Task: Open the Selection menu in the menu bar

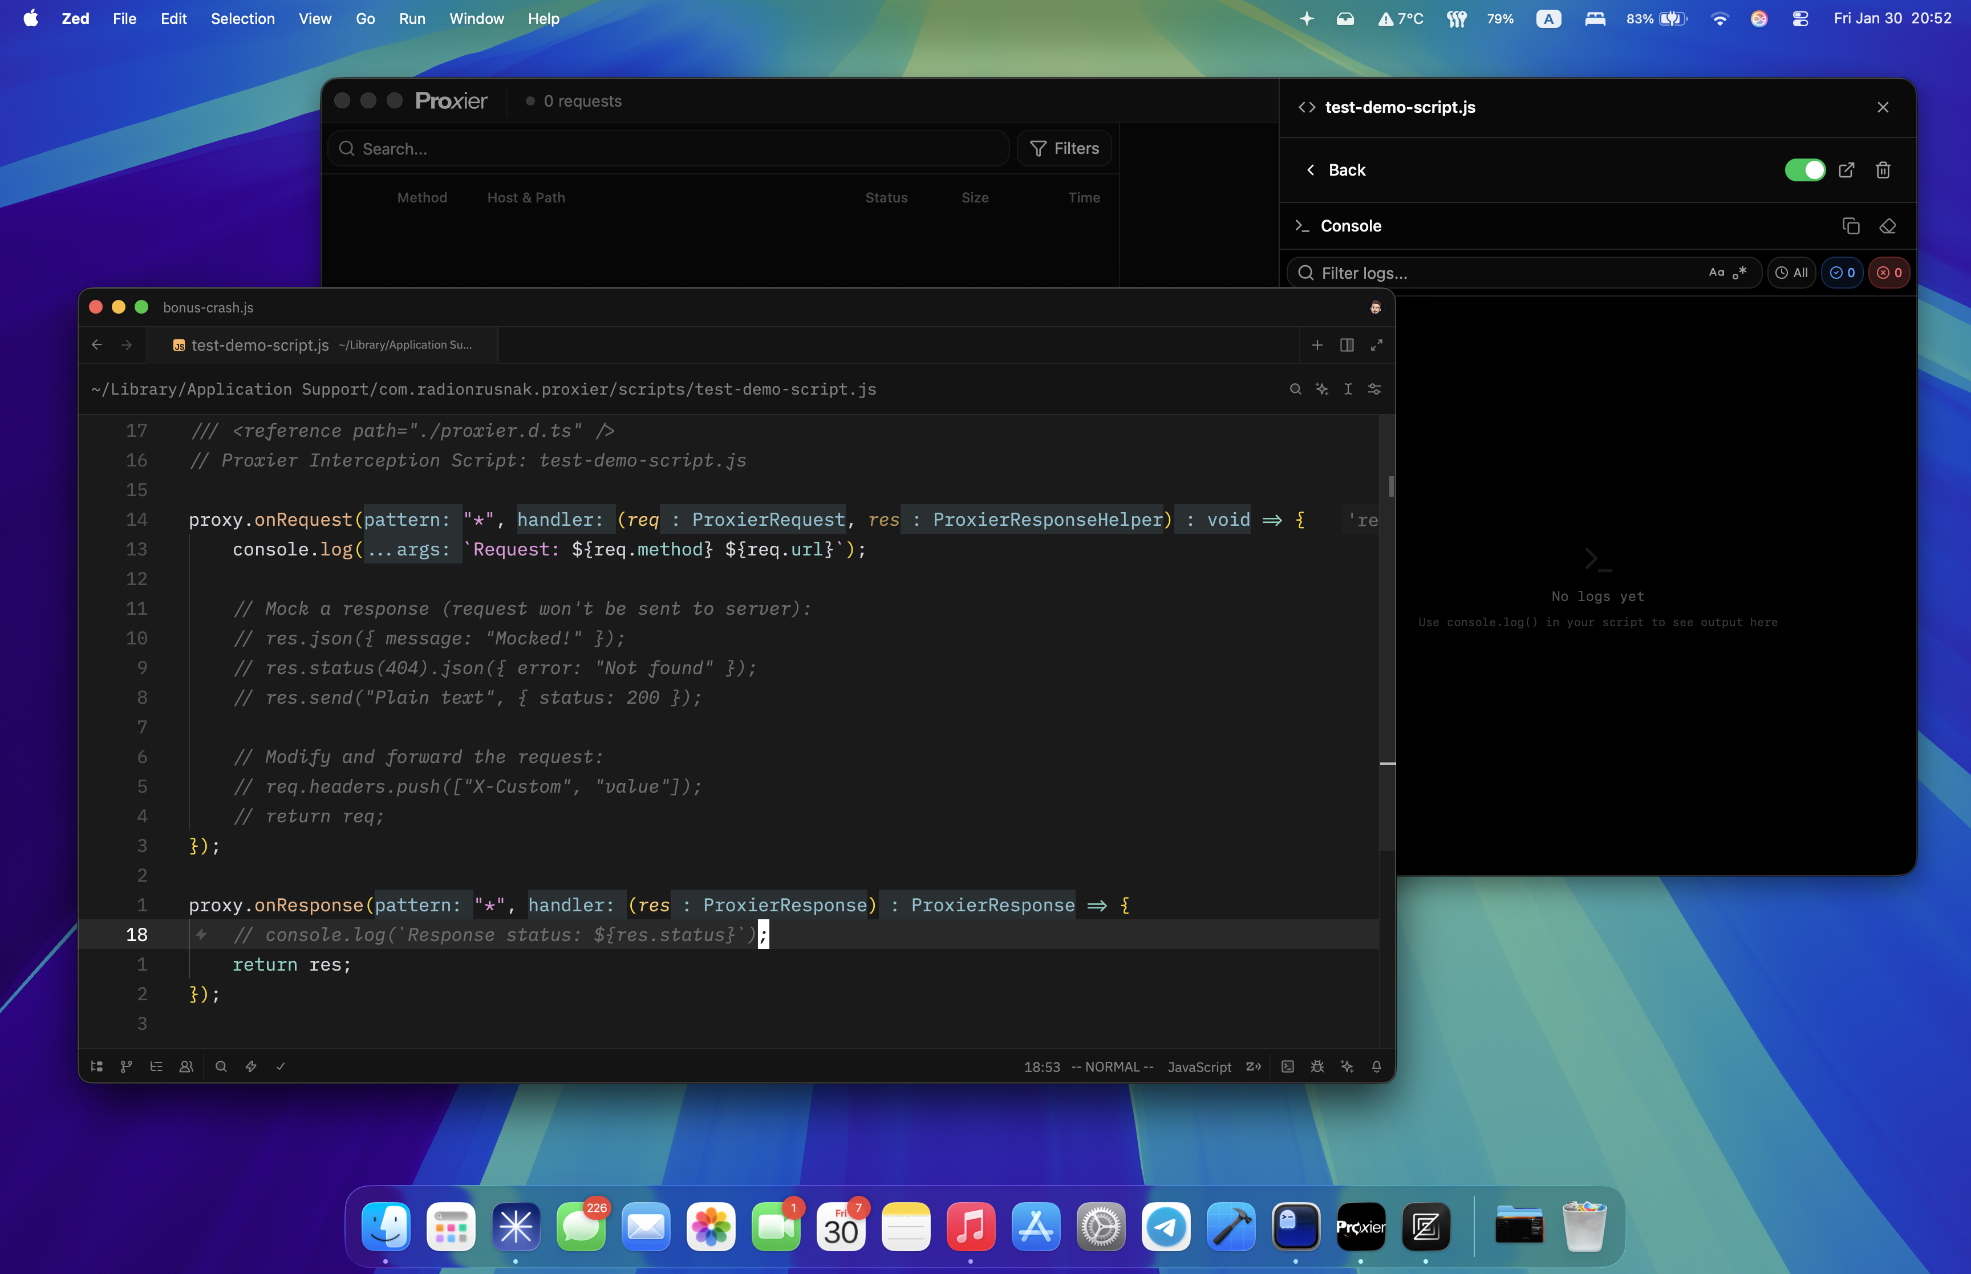Action: click(242, 18)
